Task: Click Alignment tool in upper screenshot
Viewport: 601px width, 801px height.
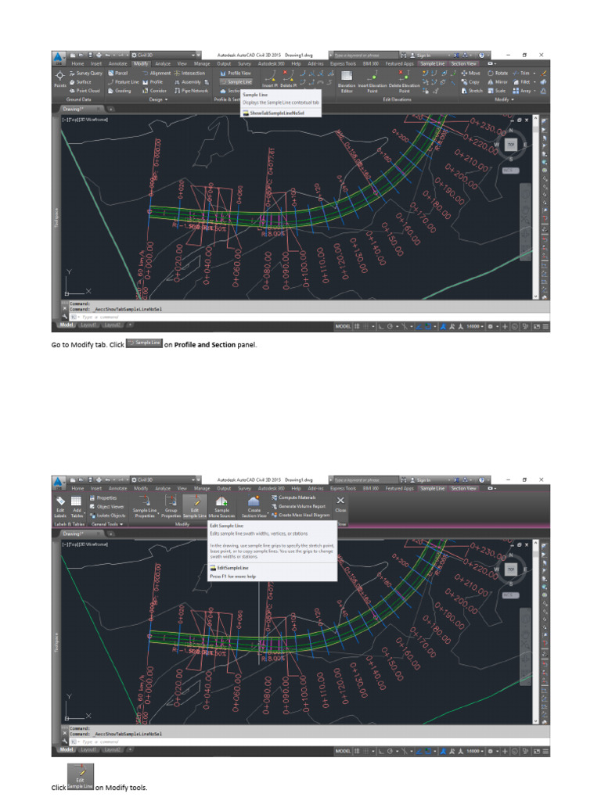Action: (157, 74)
